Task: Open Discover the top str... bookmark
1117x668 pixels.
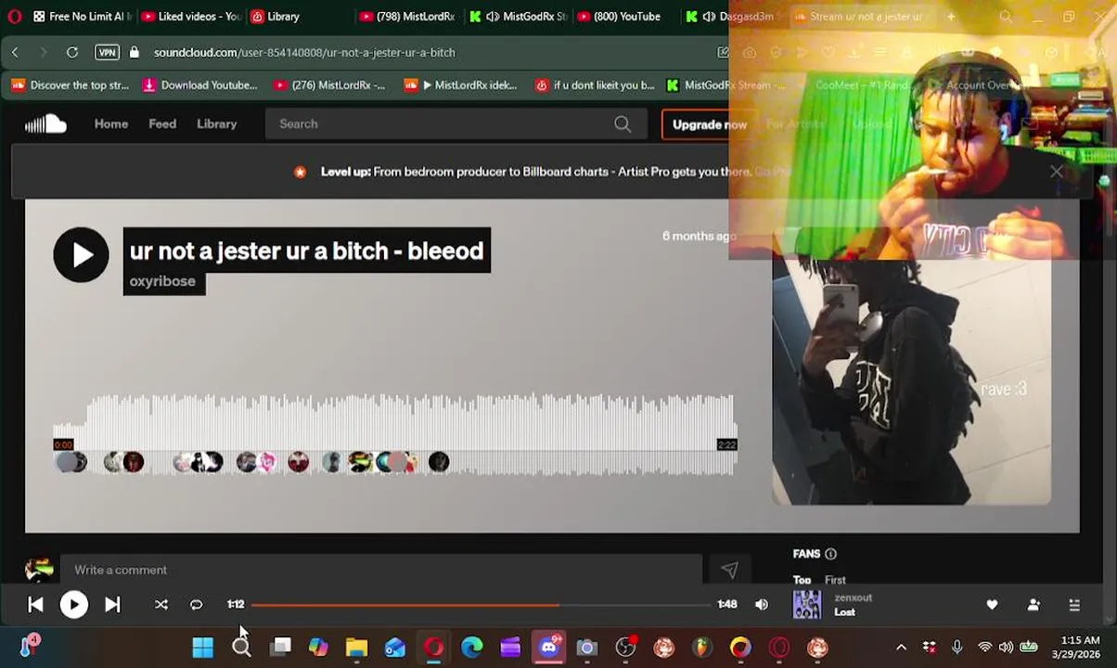Action: pos(71,85)
